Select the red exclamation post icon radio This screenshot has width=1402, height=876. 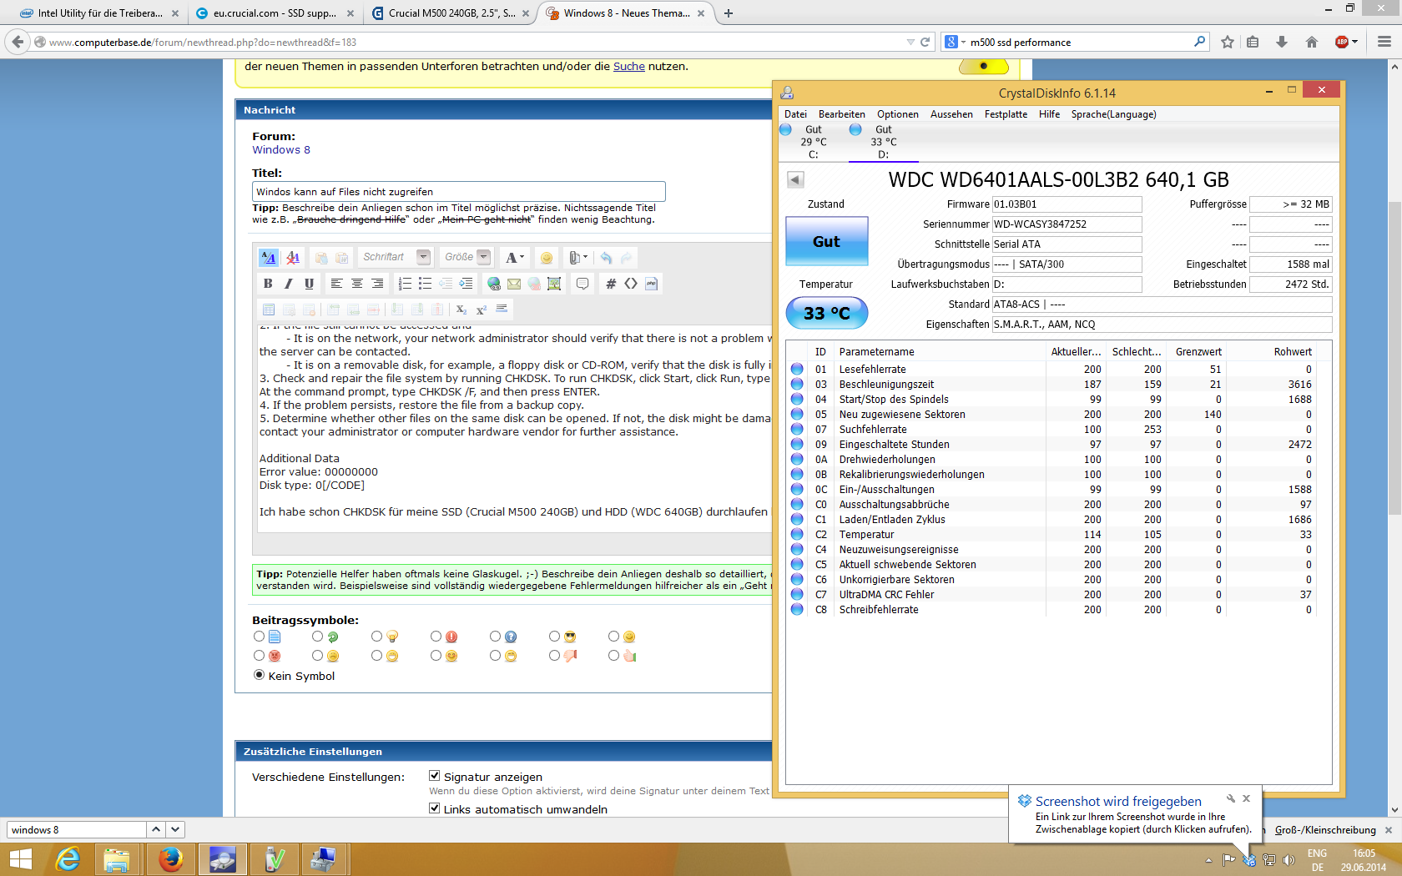click(x=436, y=637)
